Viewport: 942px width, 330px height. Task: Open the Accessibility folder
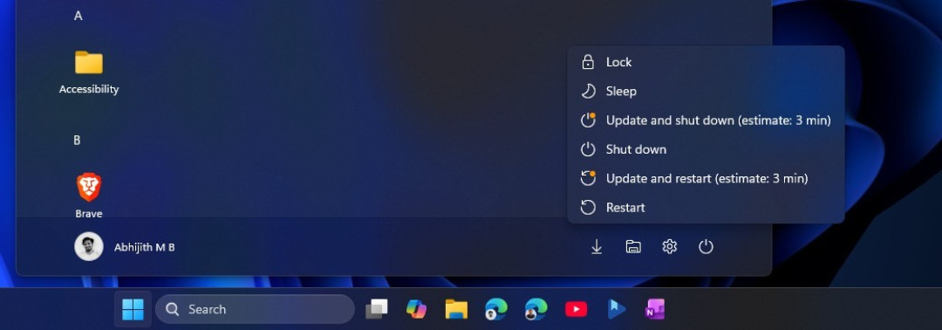(x=89, y=72)
